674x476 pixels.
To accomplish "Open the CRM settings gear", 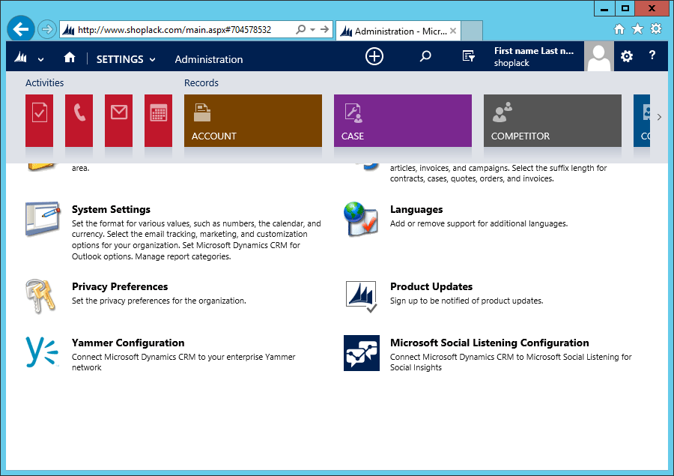I will [627, 56].
